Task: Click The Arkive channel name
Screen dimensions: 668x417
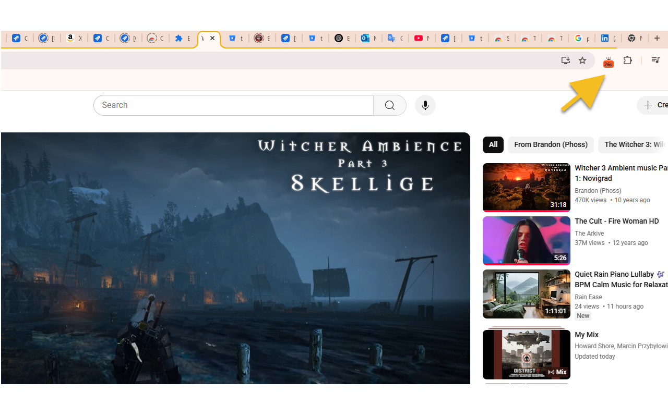Action: [589, 234]
